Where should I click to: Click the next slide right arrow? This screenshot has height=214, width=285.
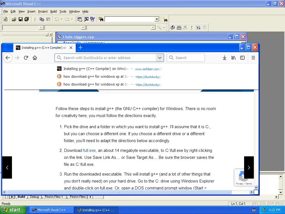[x=249, y=167]
